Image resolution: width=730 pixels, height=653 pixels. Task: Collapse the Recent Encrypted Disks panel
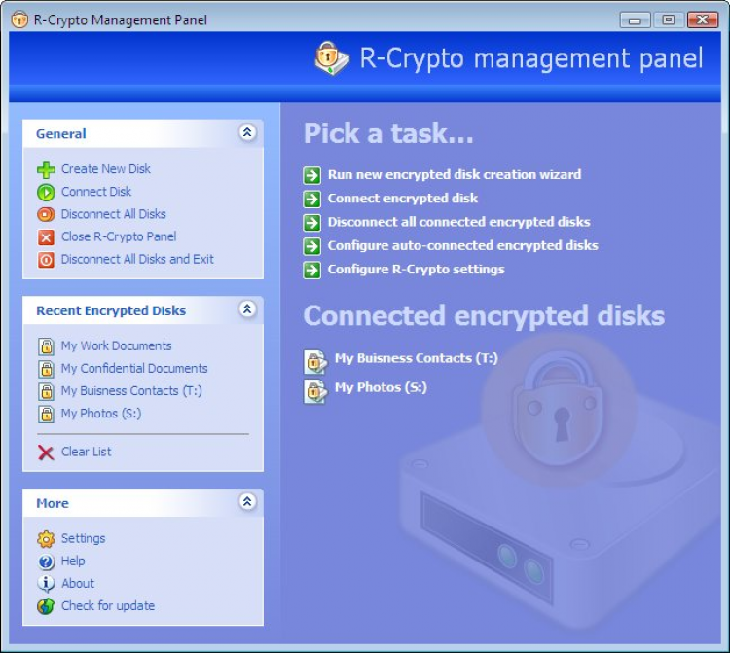point(247,309)
